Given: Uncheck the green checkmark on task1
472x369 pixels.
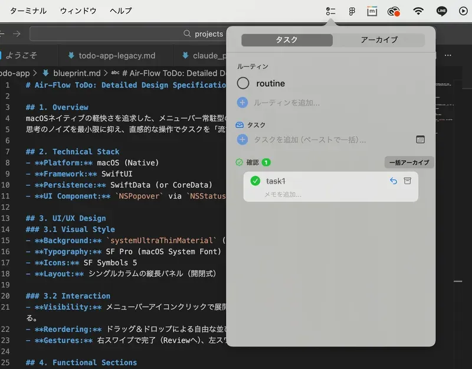Looking at the screenshot, I should [x=255, y=181].
